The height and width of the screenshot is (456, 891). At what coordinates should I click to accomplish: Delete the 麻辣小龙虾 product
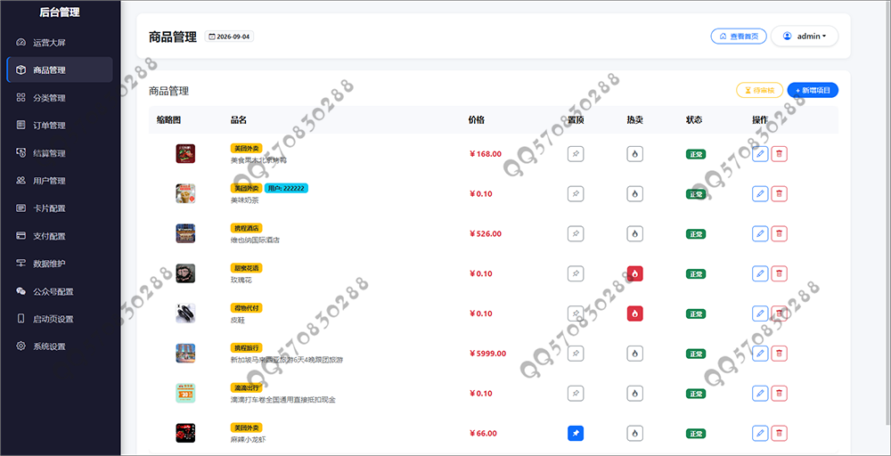click(779, 433)
